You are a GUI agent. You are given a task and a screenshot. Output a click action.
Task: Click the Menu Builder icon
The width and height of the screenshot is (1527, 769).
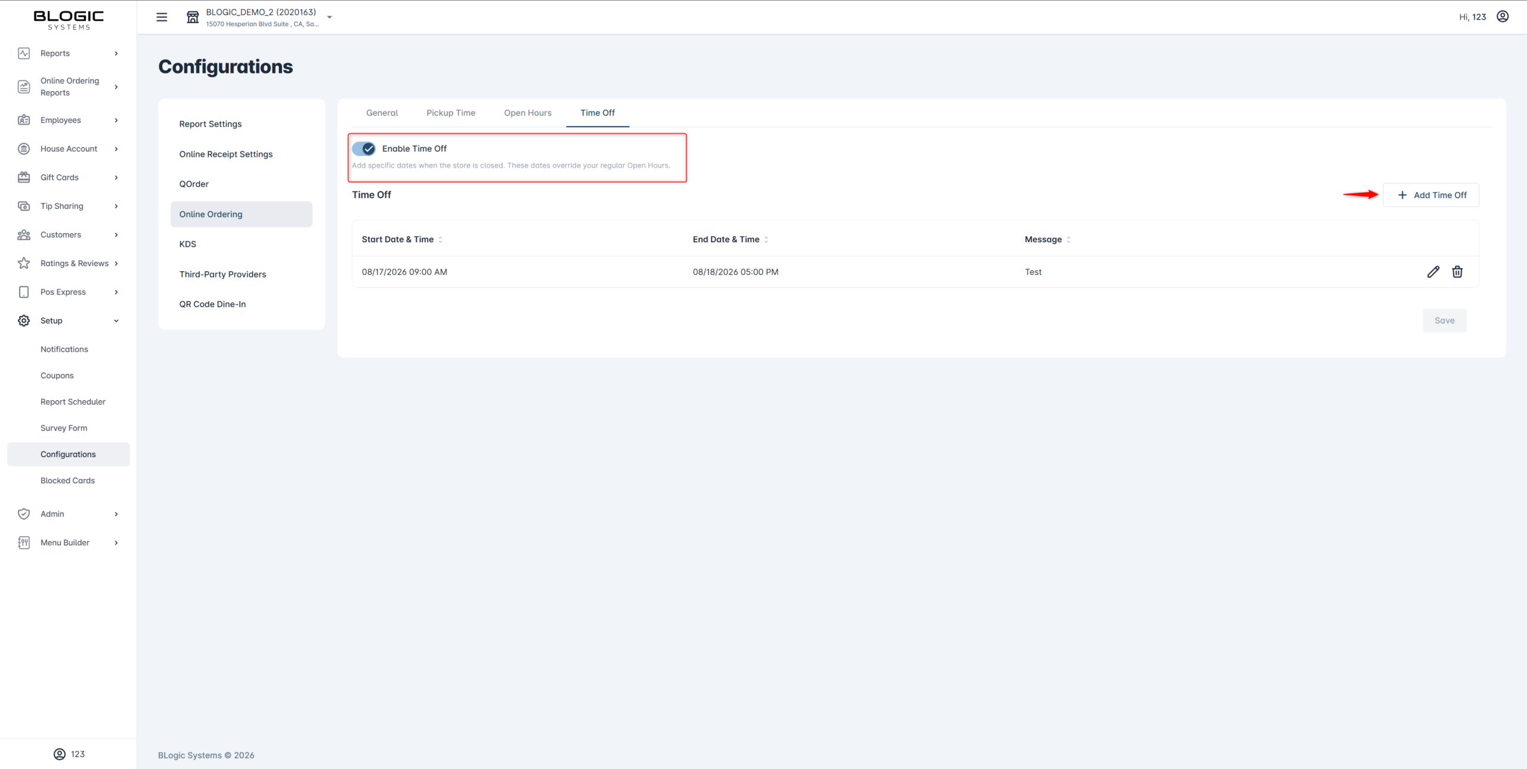(x=24, y=542)
